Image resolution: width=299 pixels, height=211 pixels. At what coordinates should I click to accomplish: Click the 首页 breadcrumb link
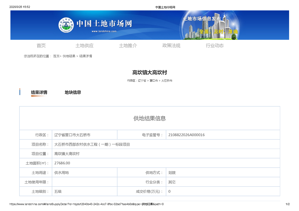pyautogui.click(x=56, y=56)
